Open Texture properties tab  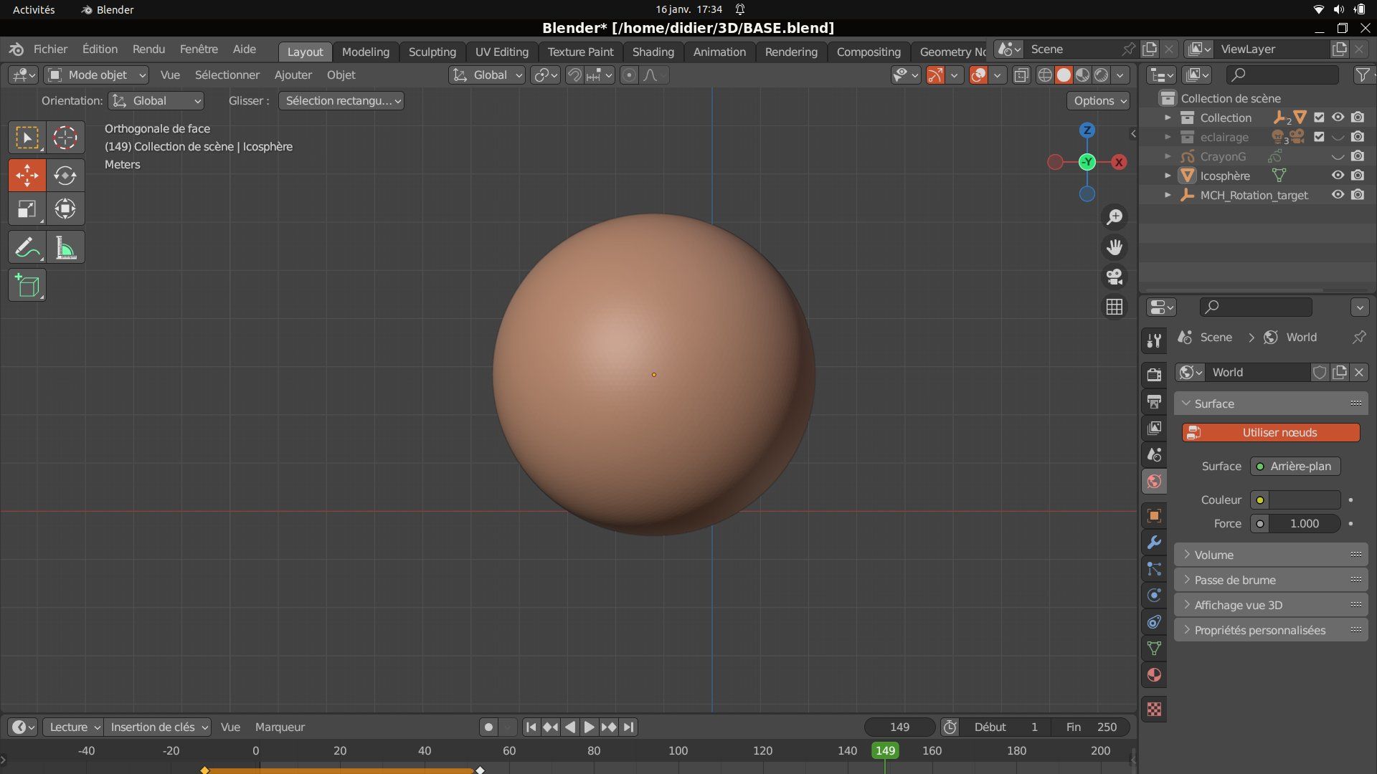click(1154, 709)
